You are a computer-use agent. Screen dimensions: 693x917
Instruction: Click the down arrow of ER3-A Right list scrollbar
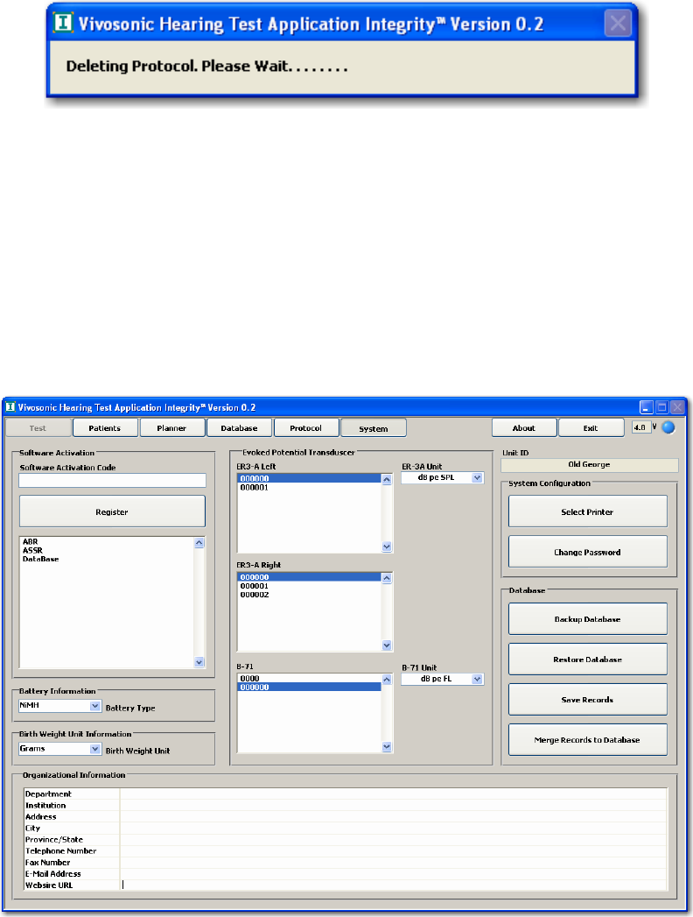tap(387, 645)
